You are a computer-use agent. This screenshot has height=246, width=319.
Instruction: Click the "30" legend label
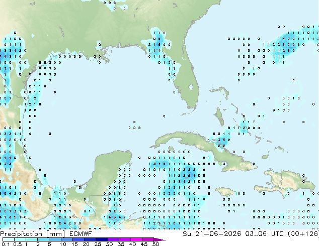point(109,244)
